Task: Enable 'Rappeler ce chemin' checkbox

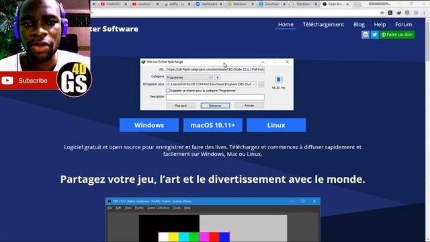Action: 168,91
